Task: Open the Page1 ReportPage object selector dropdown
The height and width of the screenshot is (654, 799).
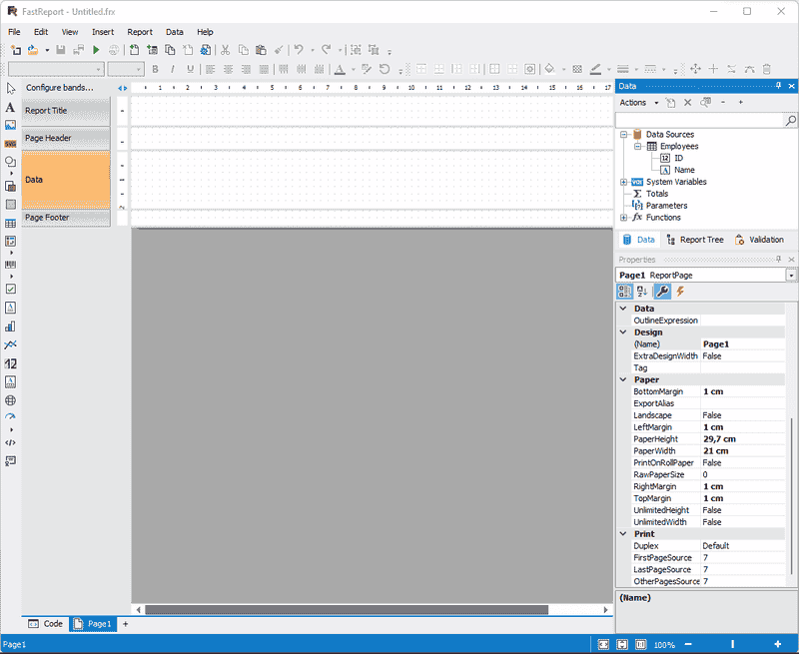Action: (791, 275)
